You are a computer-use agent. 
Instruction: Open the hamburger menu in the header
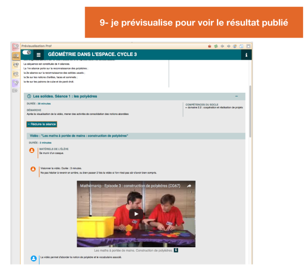point(39,55)
